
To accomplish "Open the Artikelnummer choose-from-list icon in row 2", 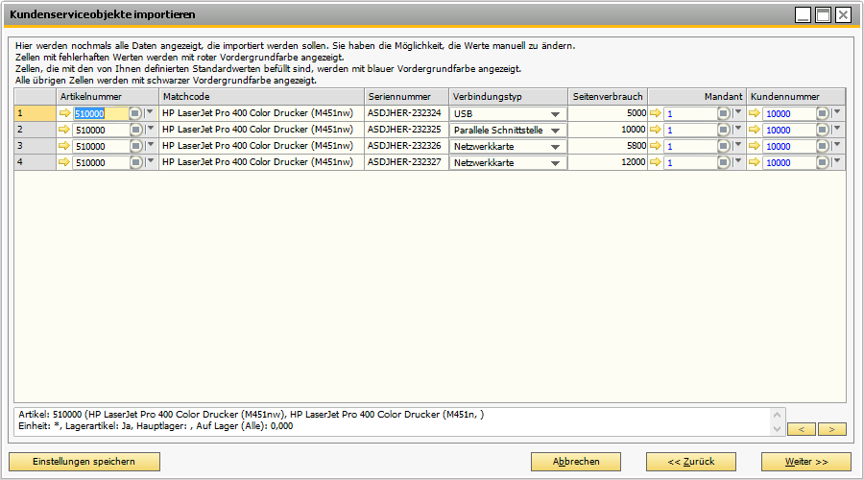I will [135, 130].
